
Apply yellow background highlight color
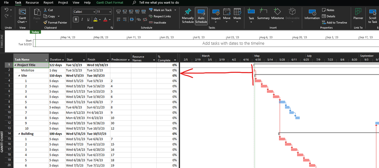[96, 20]
